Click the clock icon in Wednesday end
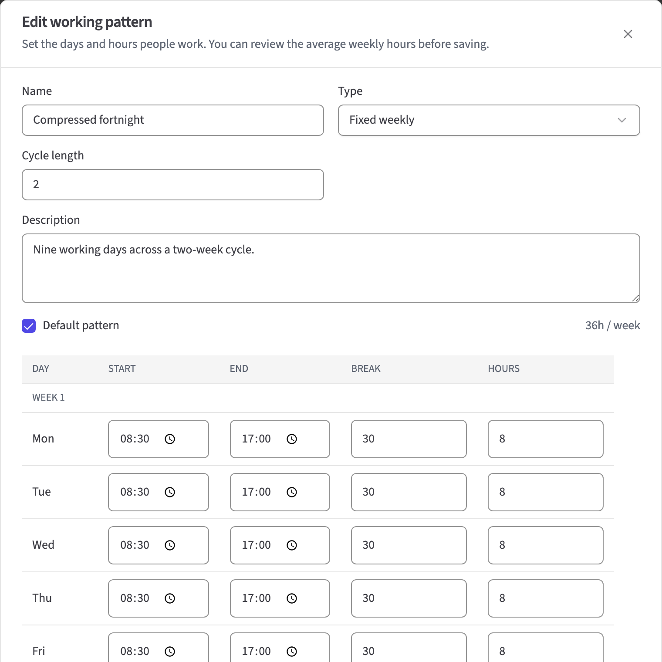The width and height of the screenshot is (662, 662). [292, 545]
